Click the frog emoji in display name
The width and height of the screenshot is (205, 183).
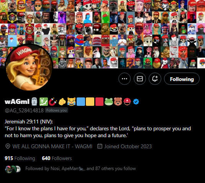tap(109, 102)
